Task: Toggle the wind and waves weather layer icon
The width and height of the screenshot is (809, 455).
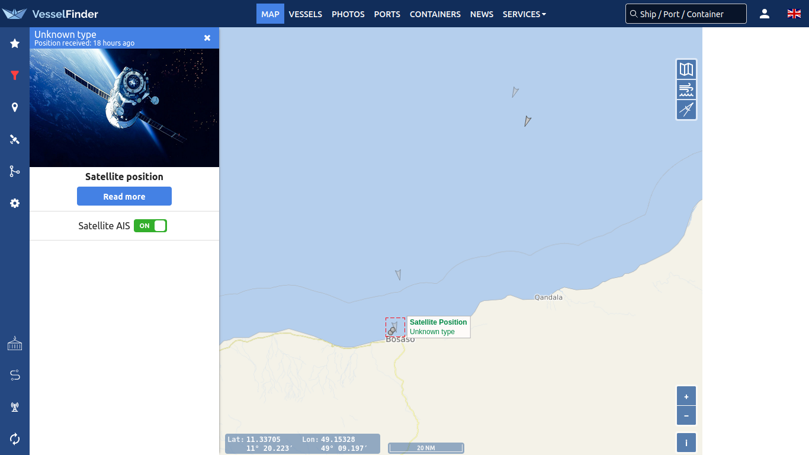Action: click(686, 89)
